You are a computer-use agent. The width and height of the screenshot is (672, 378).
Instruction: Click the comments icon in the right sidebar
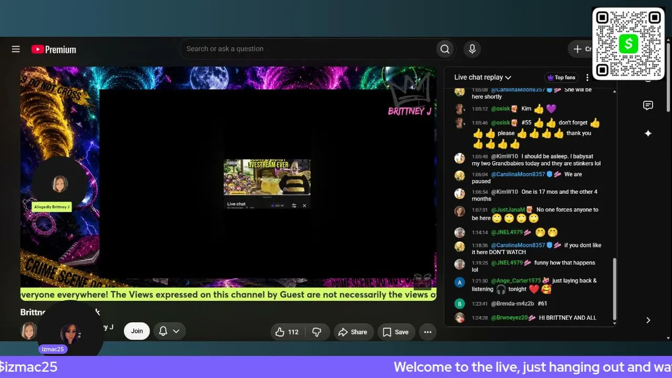click(x=648, y=106)
